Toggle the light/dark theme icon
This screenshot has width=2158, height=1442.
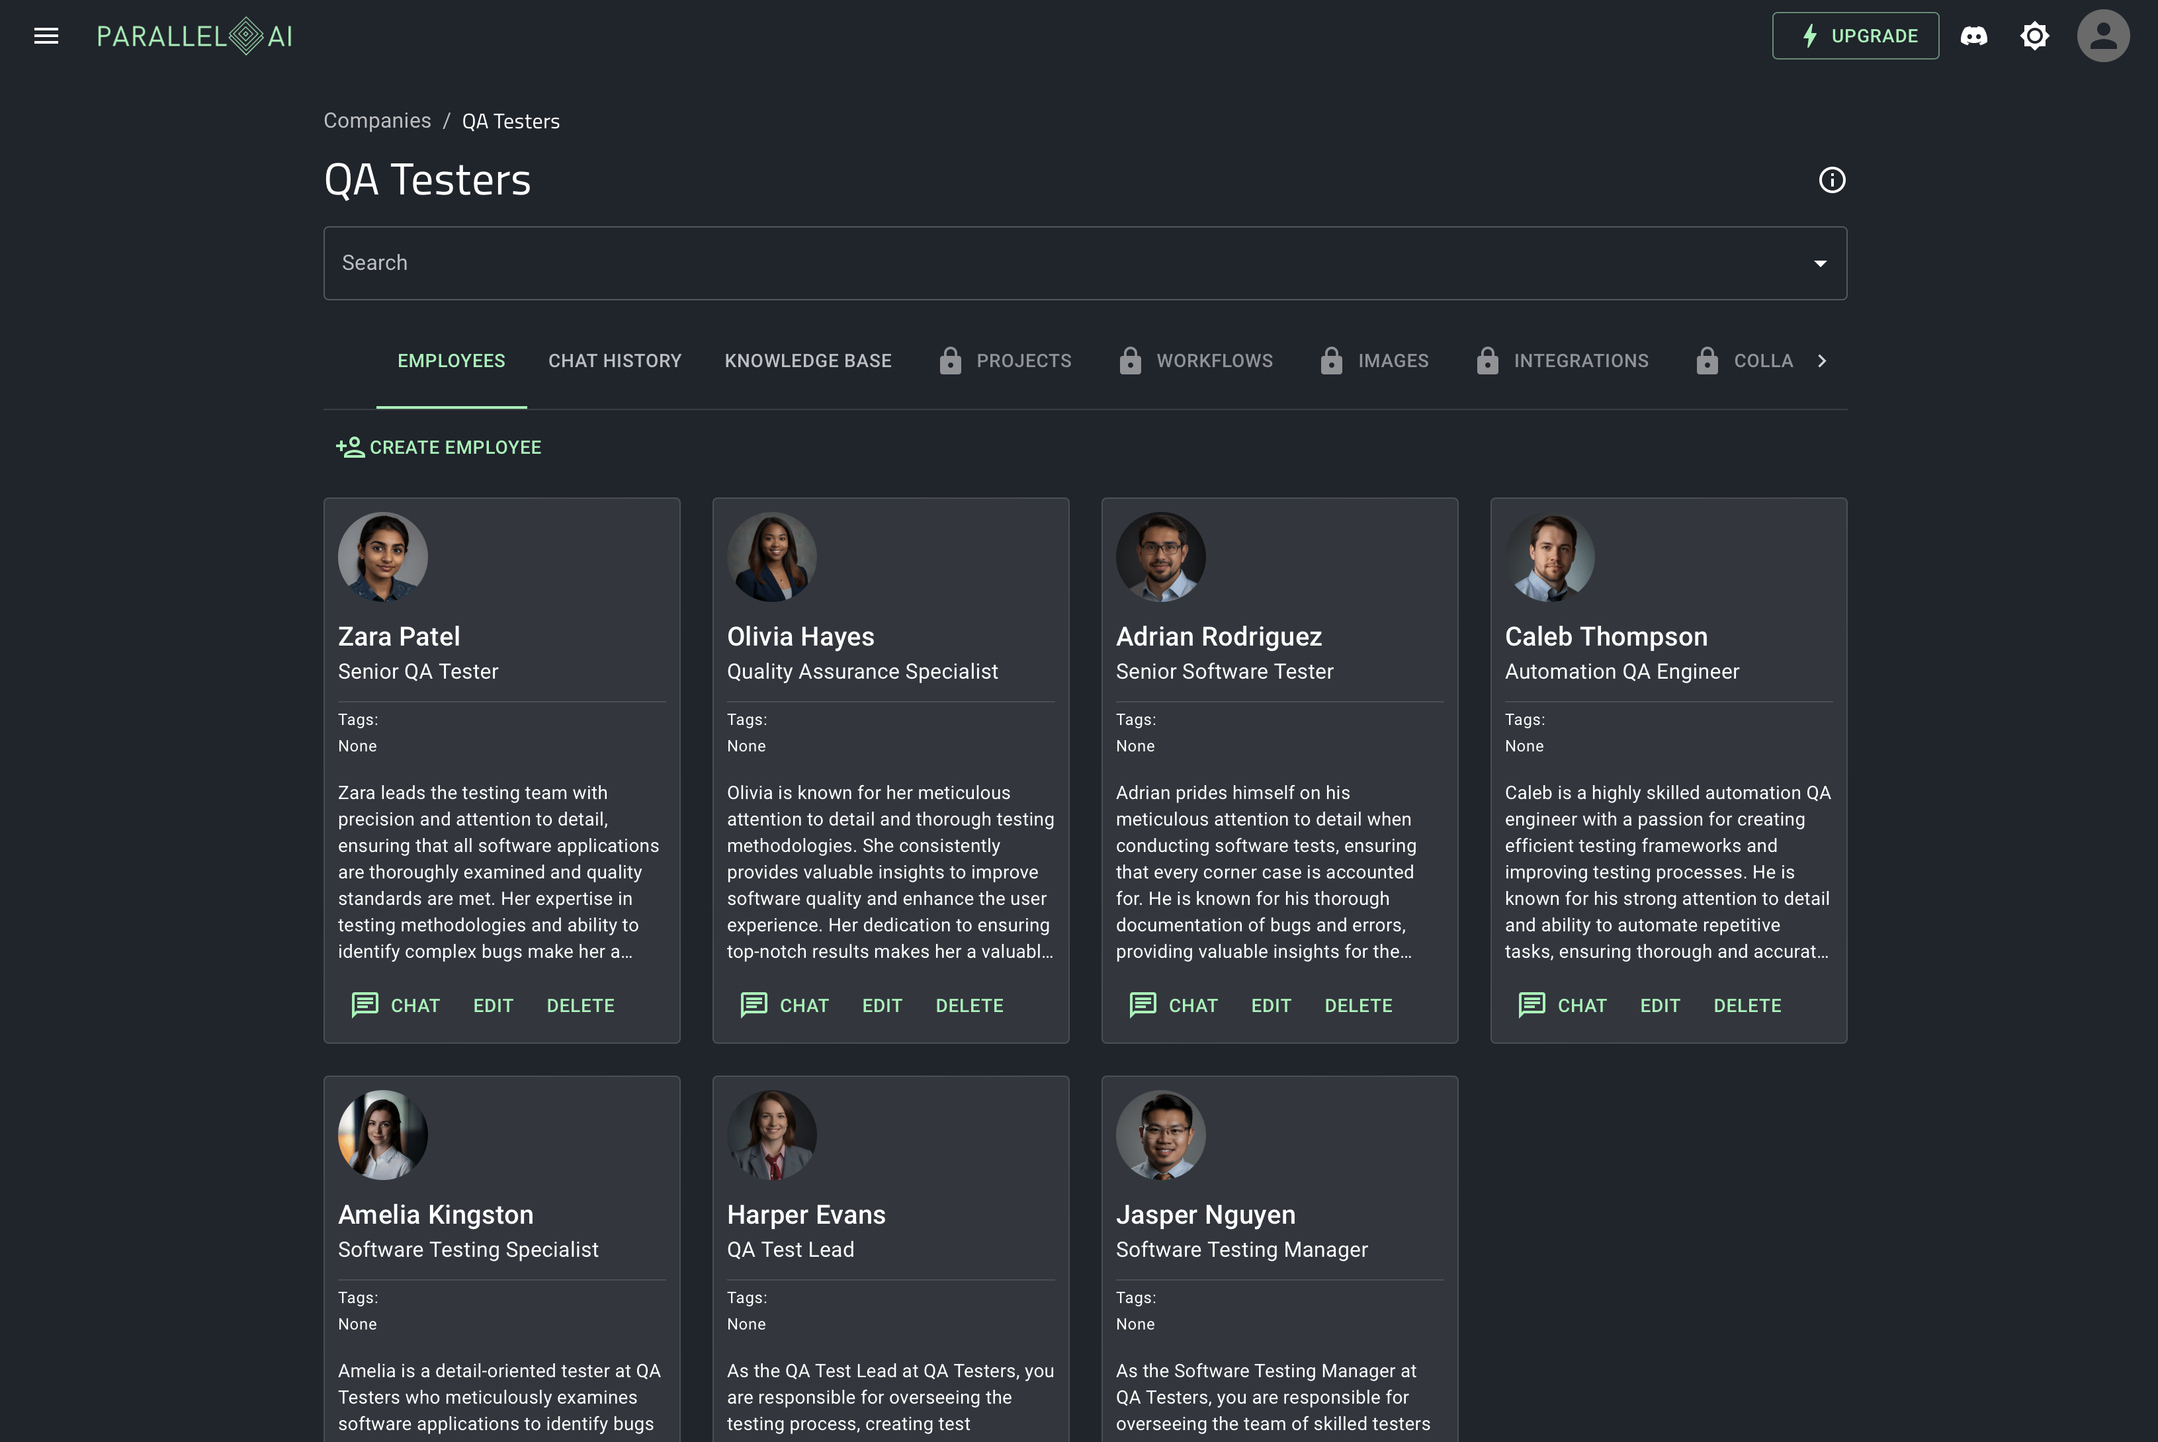coord(2034,36)
